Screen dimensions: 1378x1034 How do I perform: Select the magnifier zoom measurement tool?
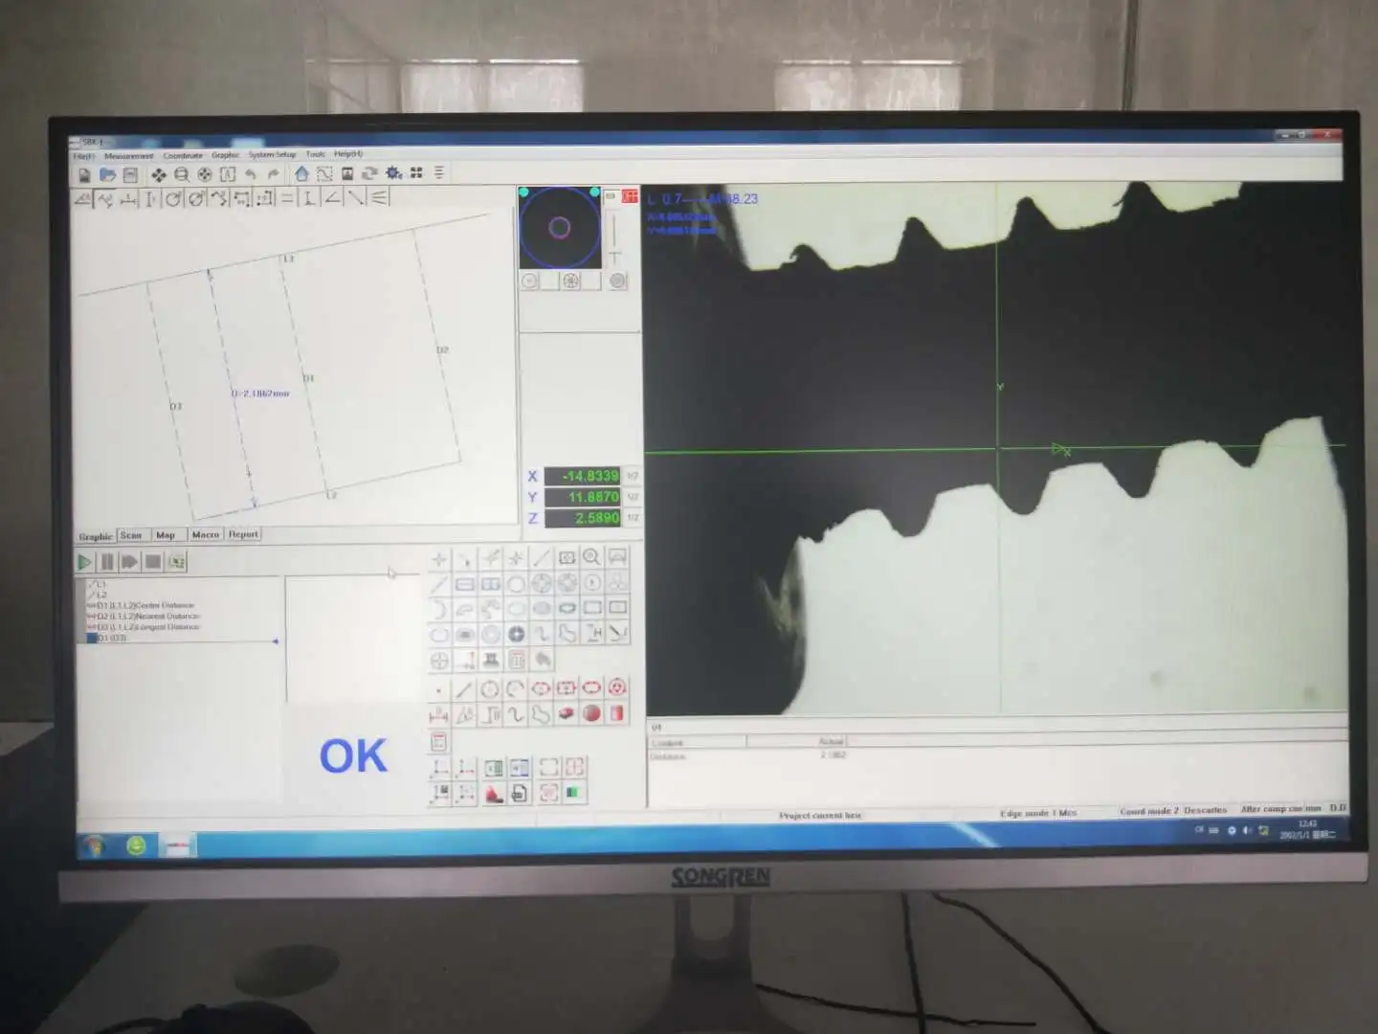[591, 557]
